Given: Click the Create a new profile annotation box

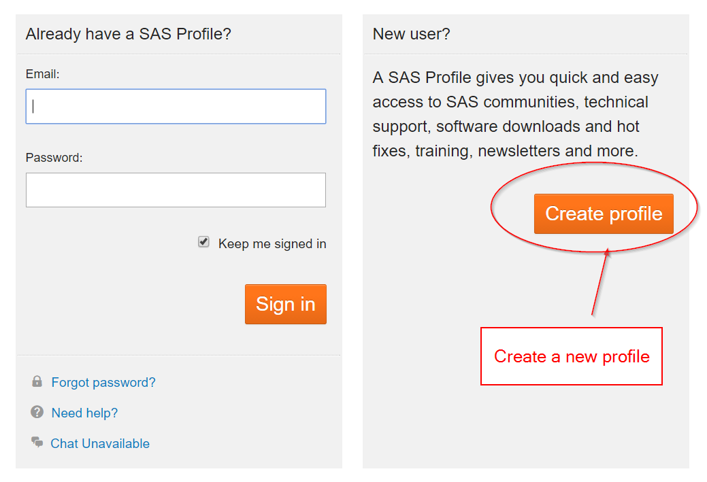Looking at the screenshot, I should pos(571,356).
